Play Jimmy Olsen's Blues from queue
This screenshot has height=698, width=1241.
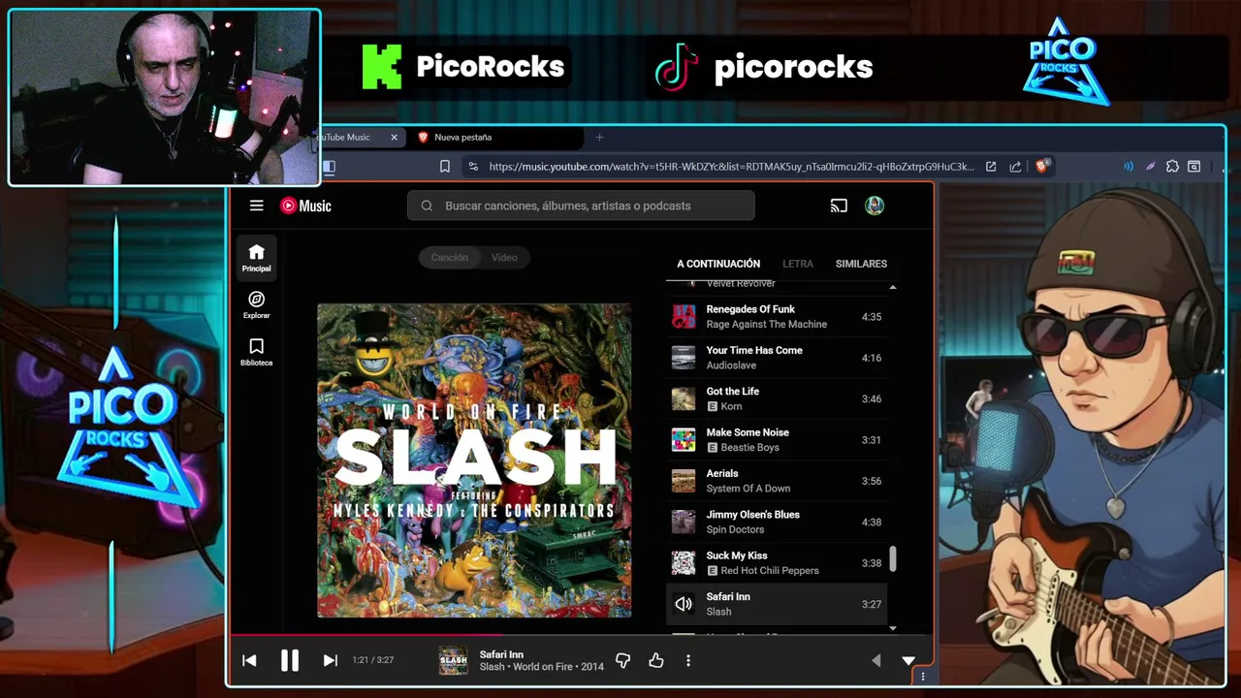tap(777, 522)
